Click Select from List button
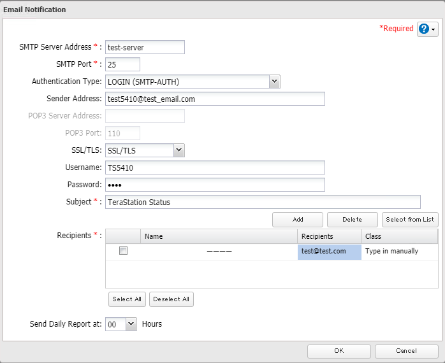Image resolution: width=445 pixels, height=363 pixels. point(410,220)
